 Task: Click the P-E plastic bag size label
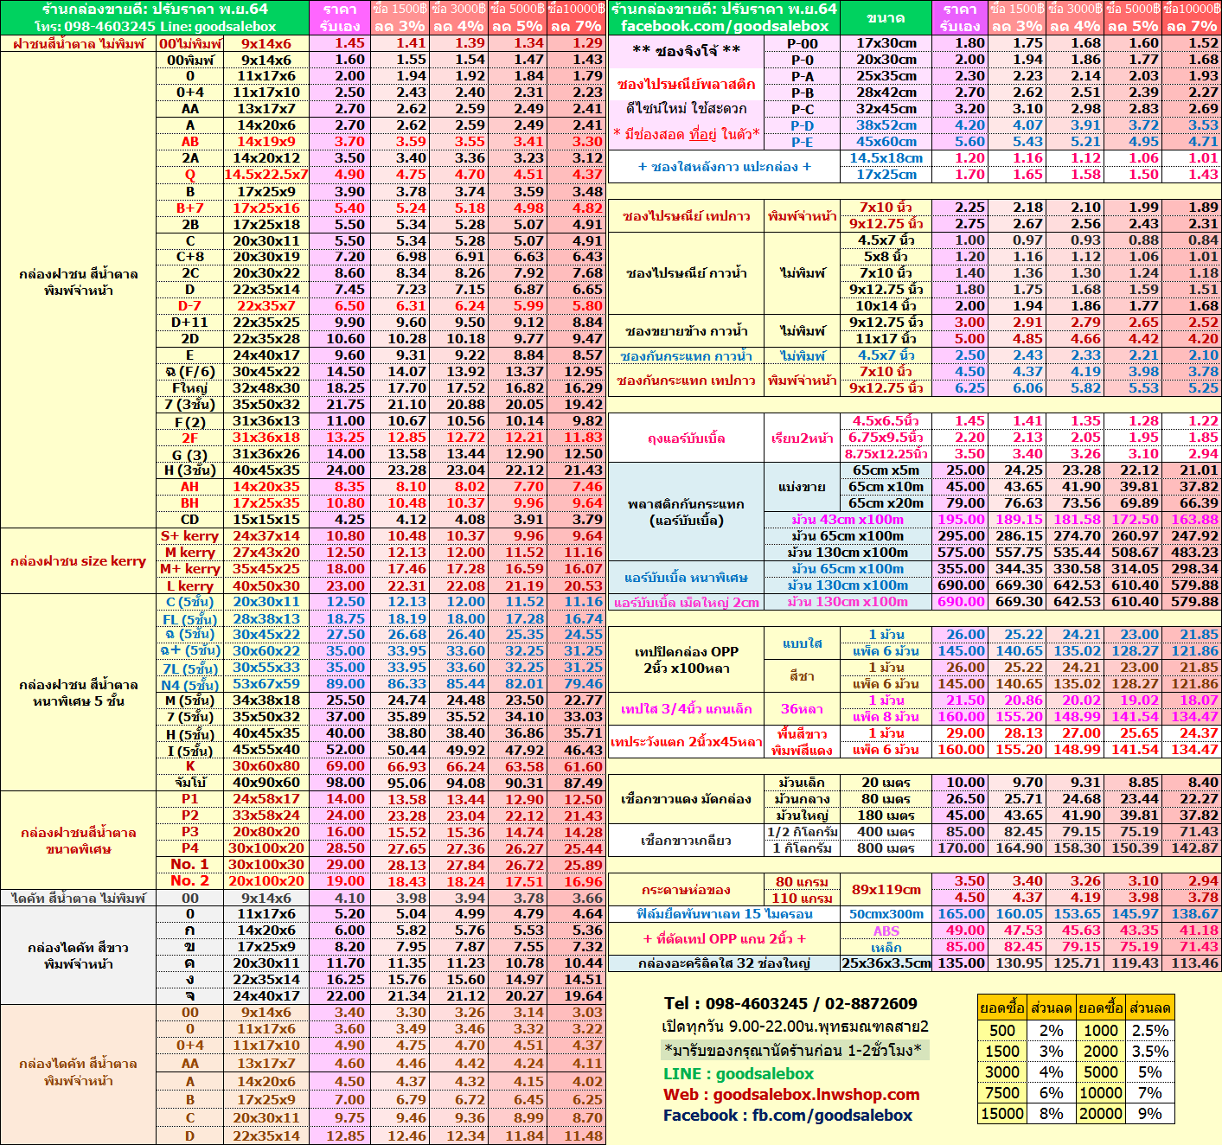(802, 142)
